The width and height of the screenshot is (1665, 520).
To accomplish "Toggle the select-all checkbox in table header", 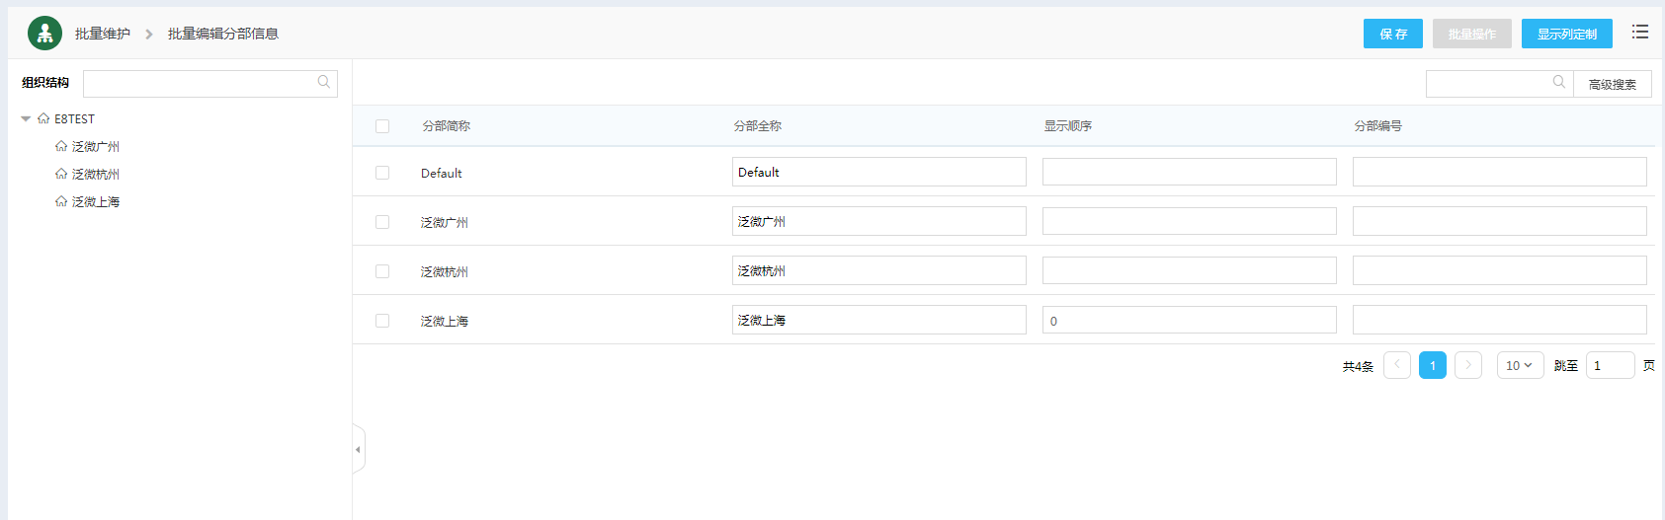I will [382, 126].
